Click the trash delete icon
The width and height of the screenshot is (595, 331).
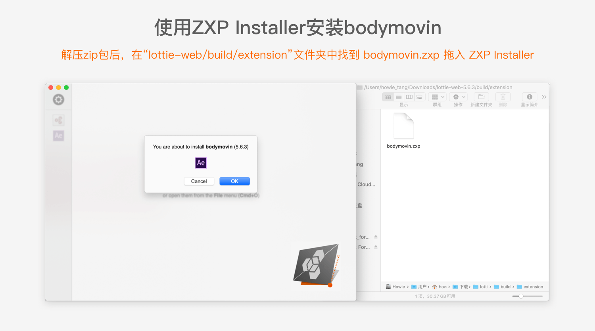coord(503,97)
